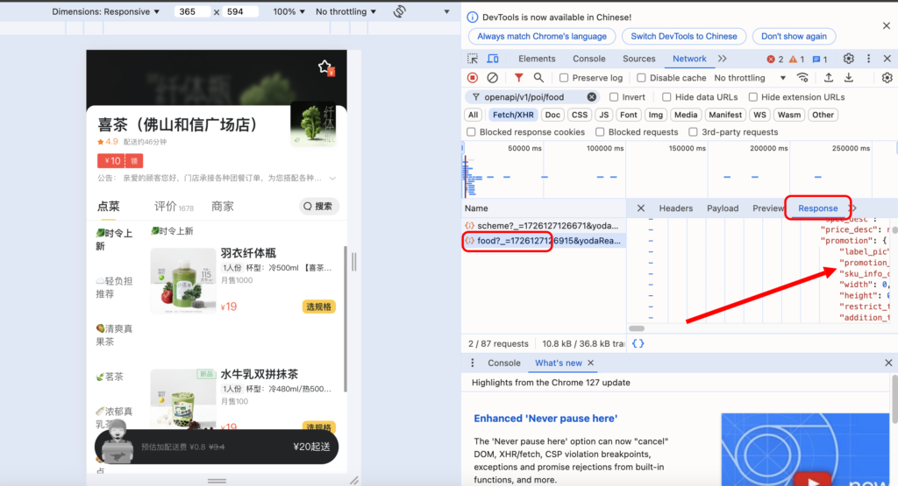Image resolution: width=898 pixels, height=486 pixels.
Task: Click the height input field 594
Action: [240, 11]
